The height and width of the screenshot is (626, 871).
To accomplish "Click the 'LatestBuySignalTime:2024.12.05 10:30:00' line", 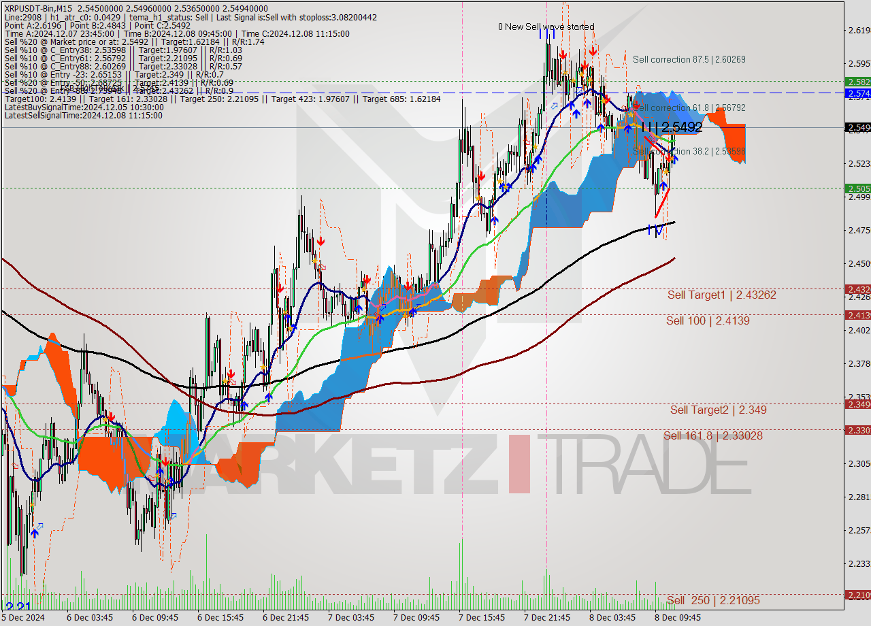I will [84, 107].
